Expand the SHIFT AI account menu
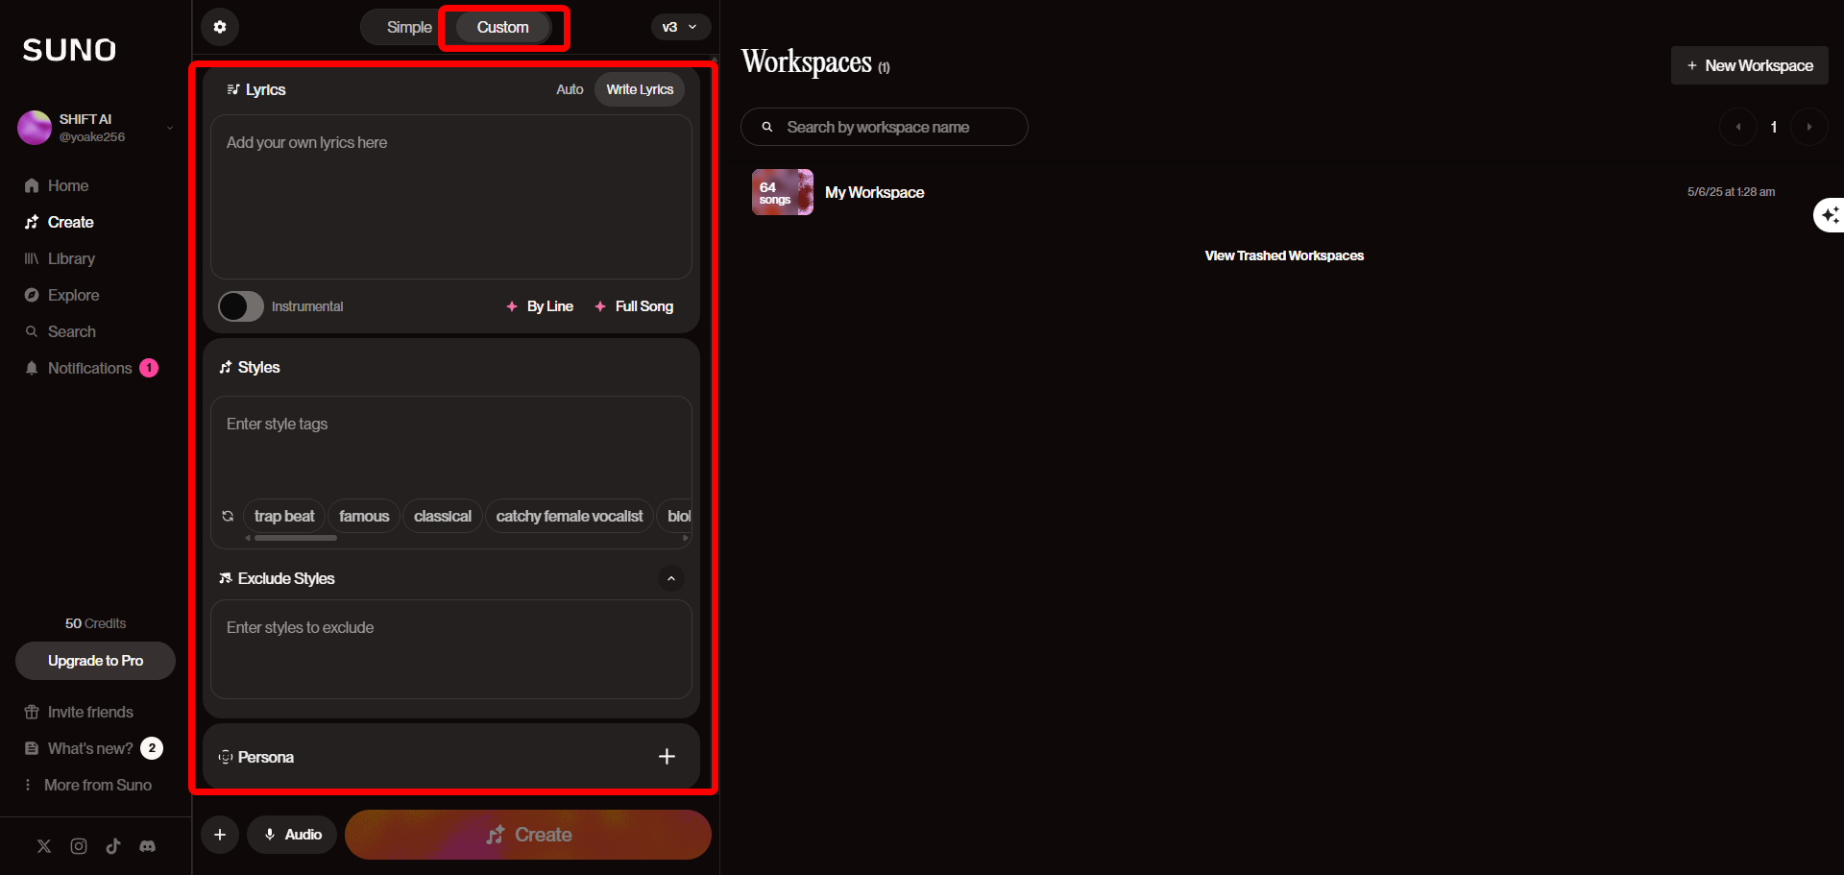 pyautogui.click(x=170, y=128)
